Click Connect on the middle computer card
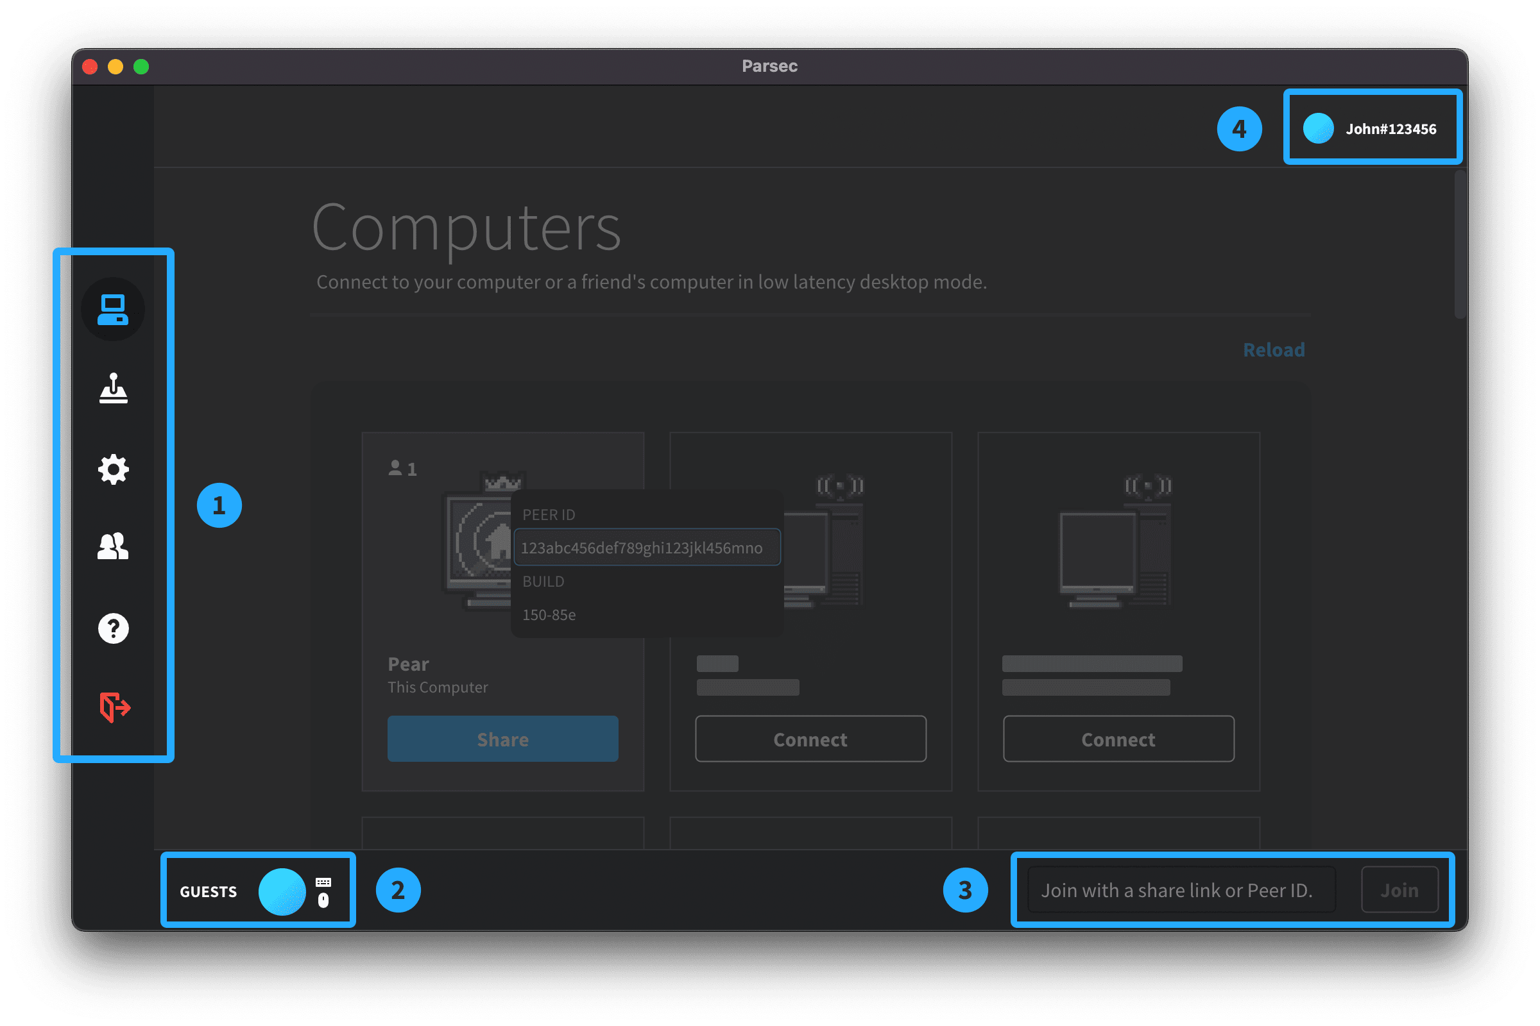This screenshot has height=1026, width=1540. (x=810, y=739)
